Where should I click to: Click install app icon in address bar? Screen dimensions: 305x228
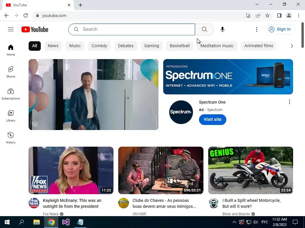tap(248, 15)
